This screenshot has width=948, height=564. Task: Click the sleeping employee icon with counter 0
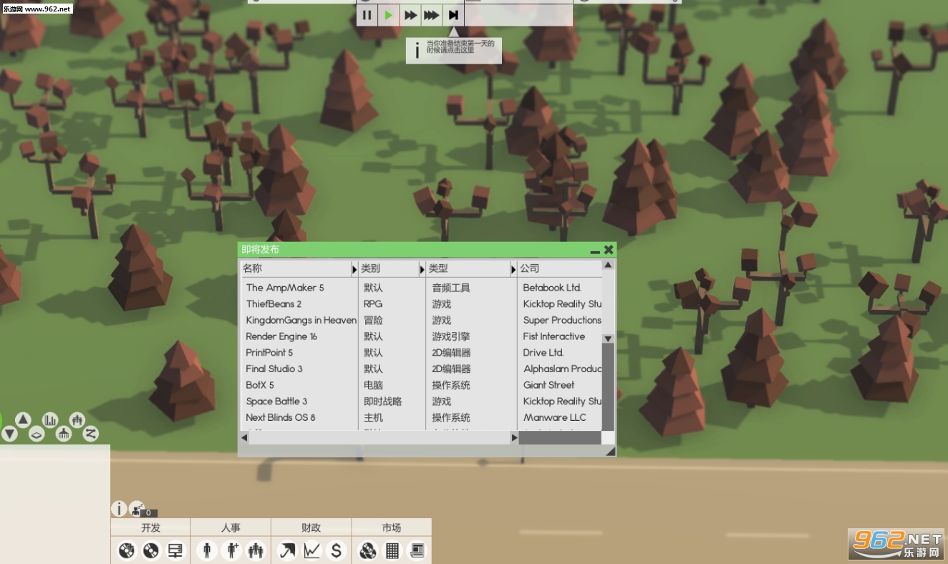coord(136,509)
